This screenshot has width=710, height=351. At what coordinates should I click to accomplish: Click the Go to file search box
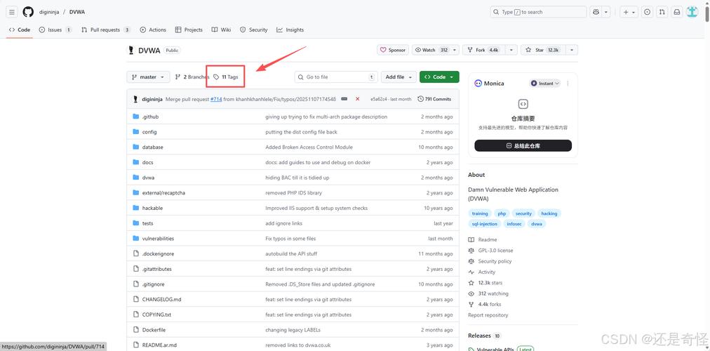336,77
